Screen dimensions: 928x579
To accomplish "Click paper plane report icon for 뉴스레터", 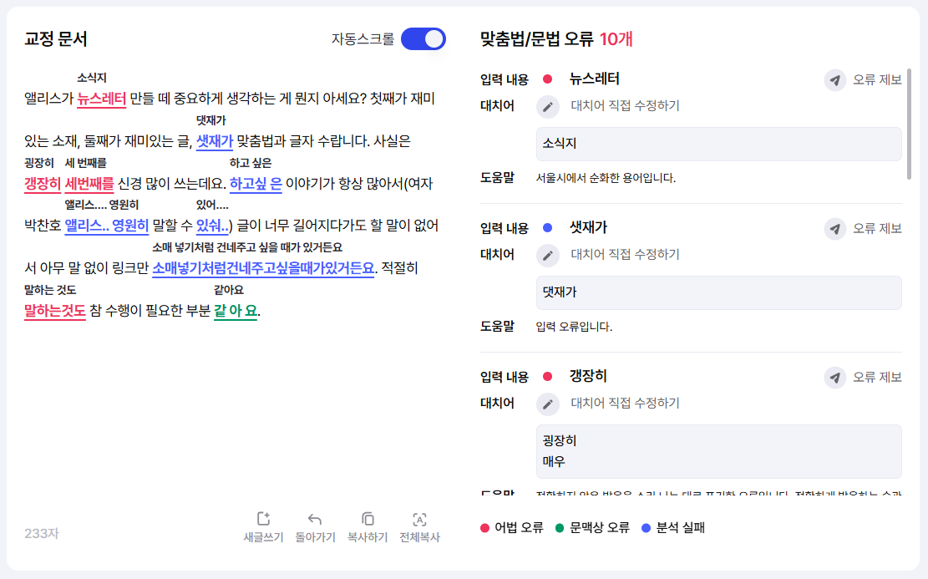I will (x=834, y=80).
